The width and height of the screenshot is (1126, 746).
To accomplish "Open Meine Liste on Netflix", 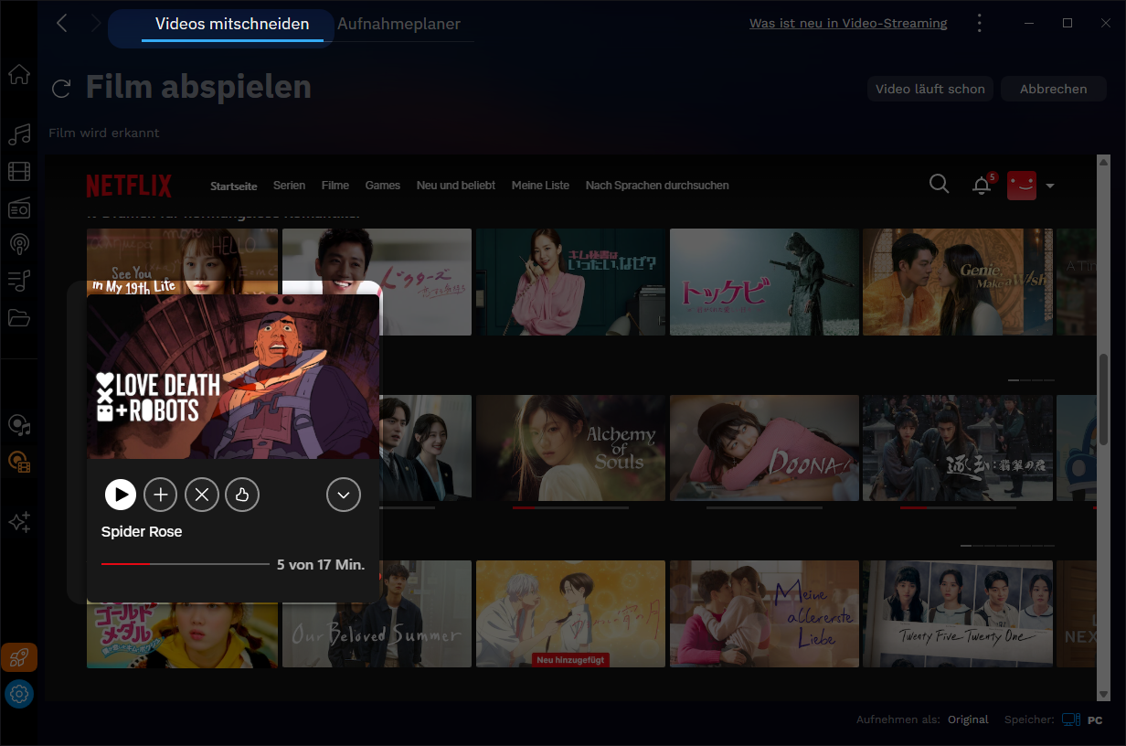I will [x=540, y=186].
